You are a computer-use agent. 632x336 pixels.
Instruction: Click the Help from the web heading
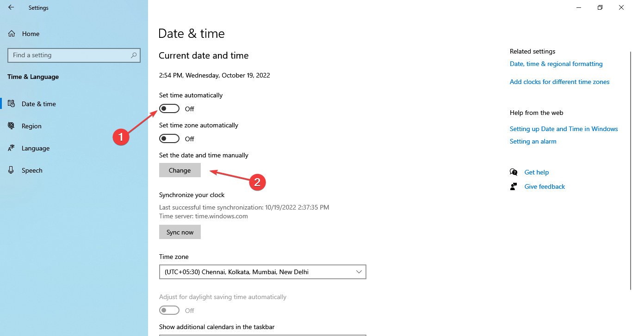click(x=536, y=113)
